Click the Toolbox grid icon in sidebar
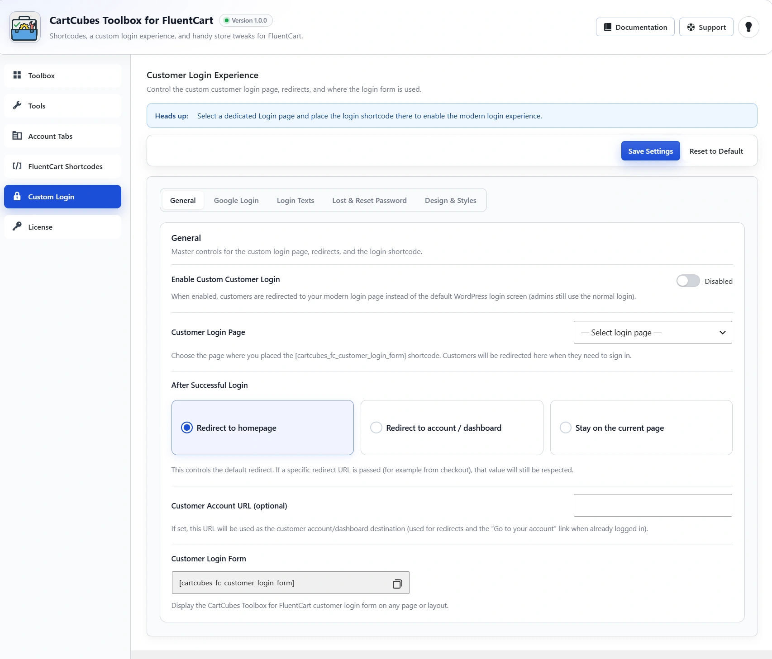Image resolution: width=772 pixels, height=659 pixels. [x=17, y=75]
